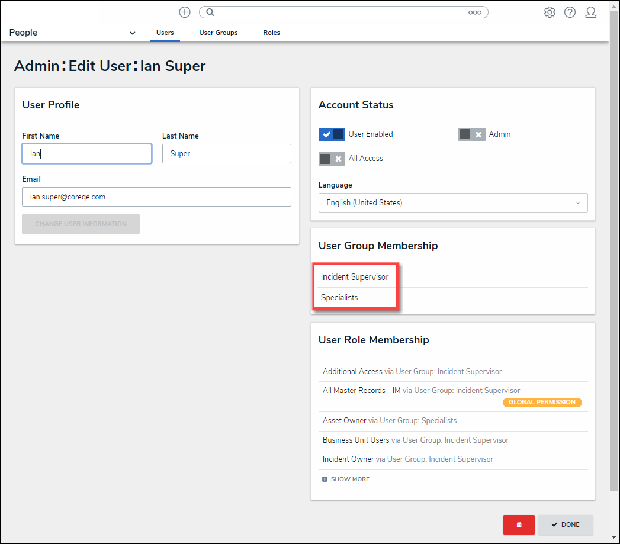Switch to the User Groups tab
620x544 pixels.
click(x=218, y=33)
